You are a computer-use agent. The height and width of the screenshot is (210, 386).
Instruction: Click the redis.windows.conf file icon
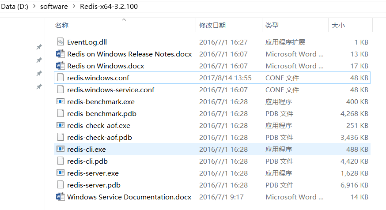(61, 78)
